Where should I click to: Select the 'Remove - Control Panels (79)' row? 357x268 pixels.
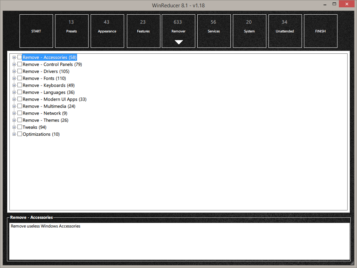[x=52, y=65]
